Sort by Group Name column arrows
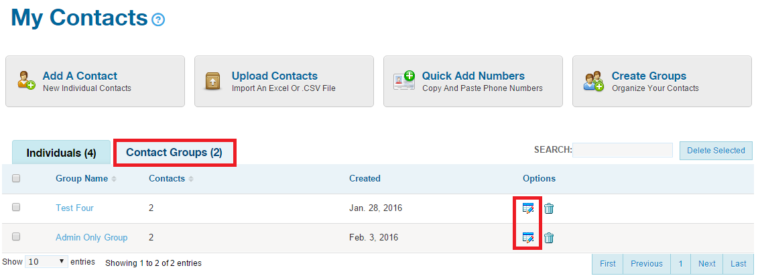This screenshot has height=278, width=758. [x=114, y=179]
